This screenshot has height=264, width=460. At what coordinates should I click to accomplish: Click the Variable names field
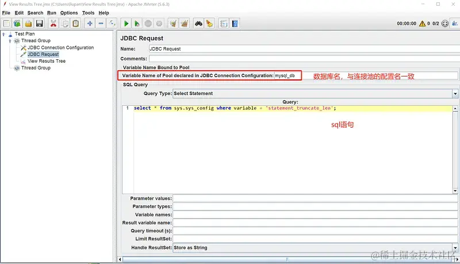point(315,215)
